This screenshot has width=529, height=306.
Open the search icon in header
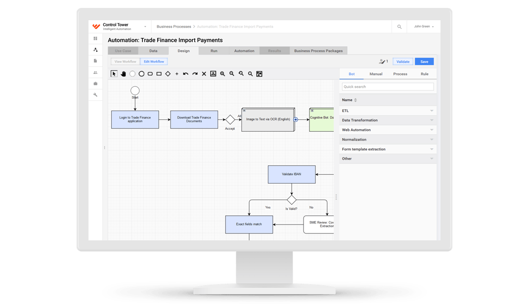(x=399, y=27)
